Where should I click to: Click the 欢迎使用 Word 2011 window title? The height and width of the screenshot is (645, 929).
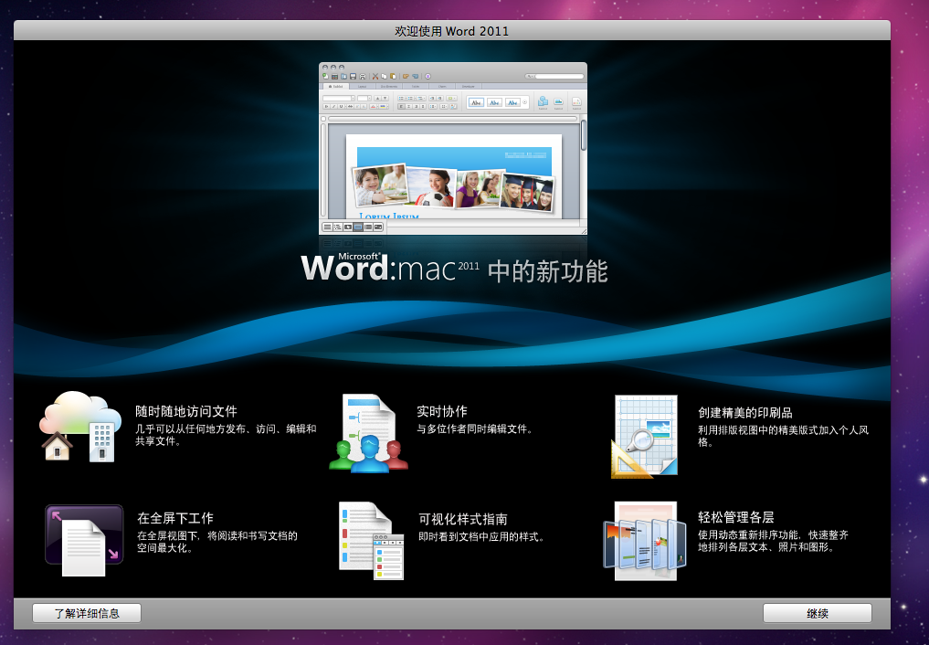[x=452, y=31]
